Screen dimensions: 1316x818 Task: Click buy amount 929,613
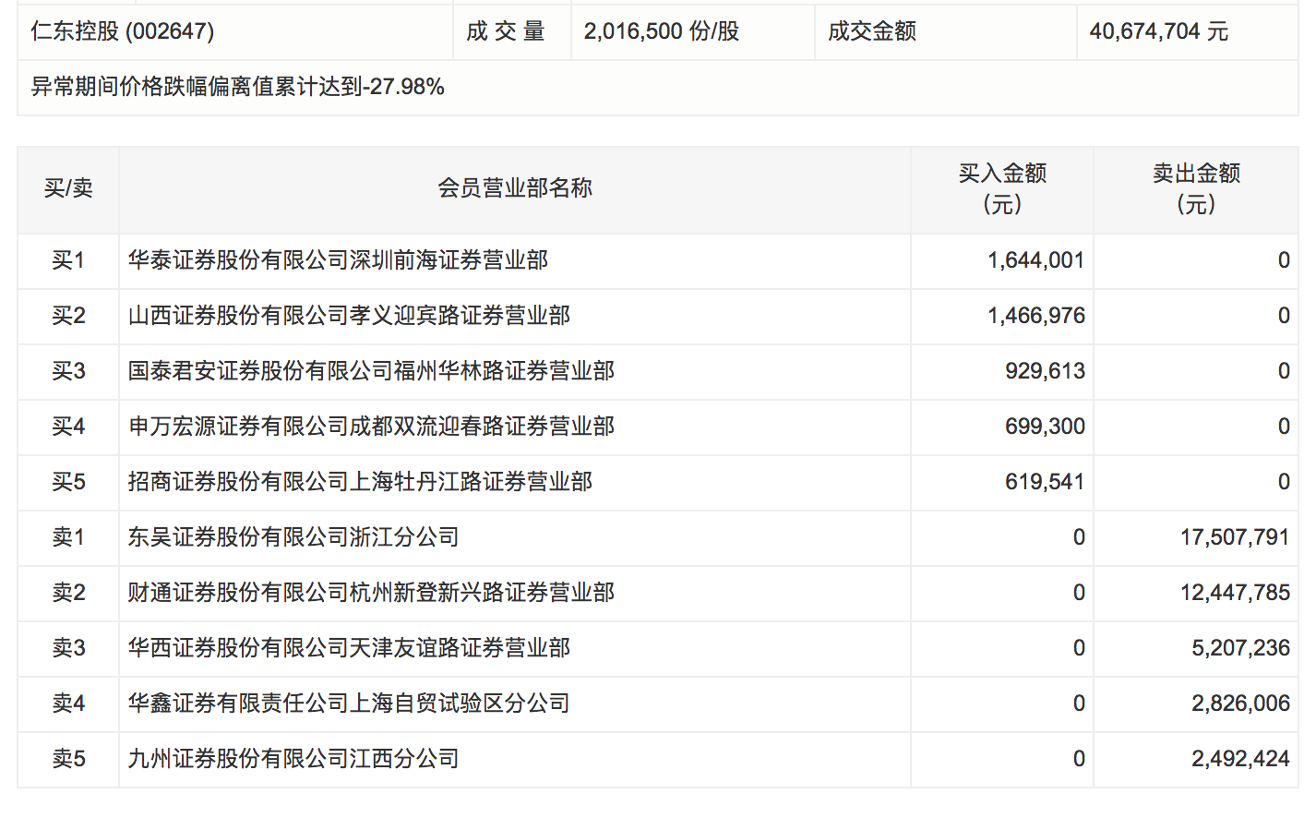[x=1045, y=371]
